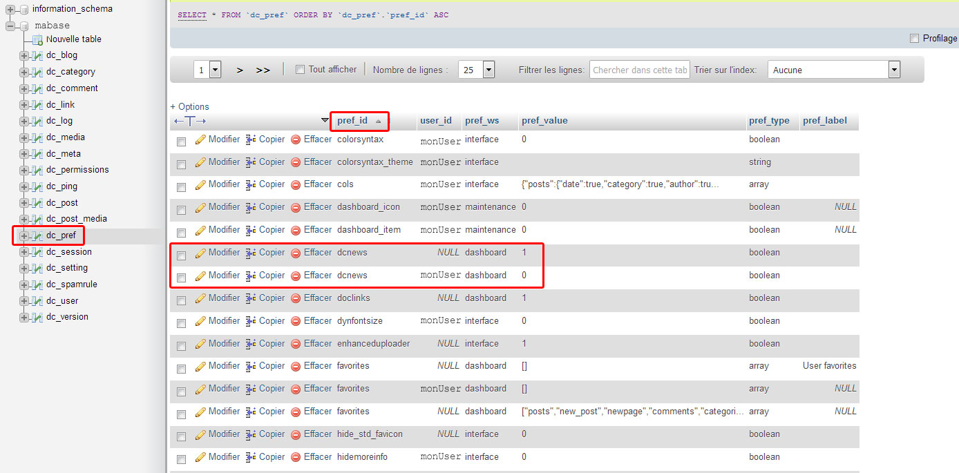Viewport: 959px width, 473px height.
Task: Click the table icon beside dc_media
Action: tap(37, 137)
